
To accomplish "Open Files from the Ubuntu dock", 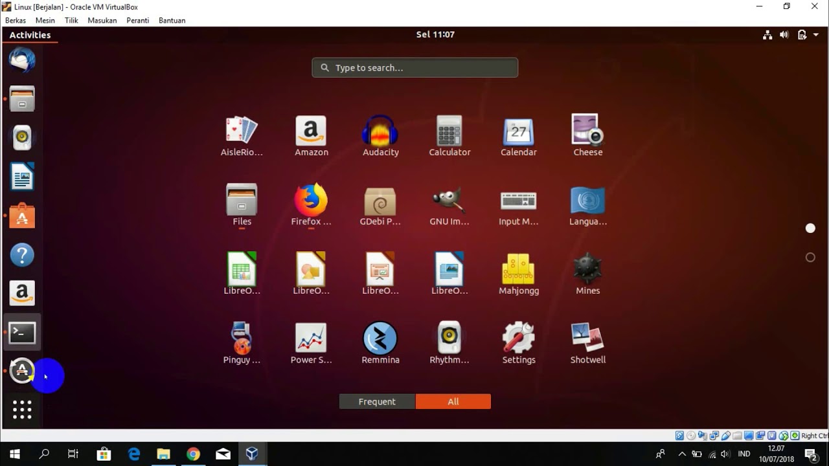I will 22,99.
